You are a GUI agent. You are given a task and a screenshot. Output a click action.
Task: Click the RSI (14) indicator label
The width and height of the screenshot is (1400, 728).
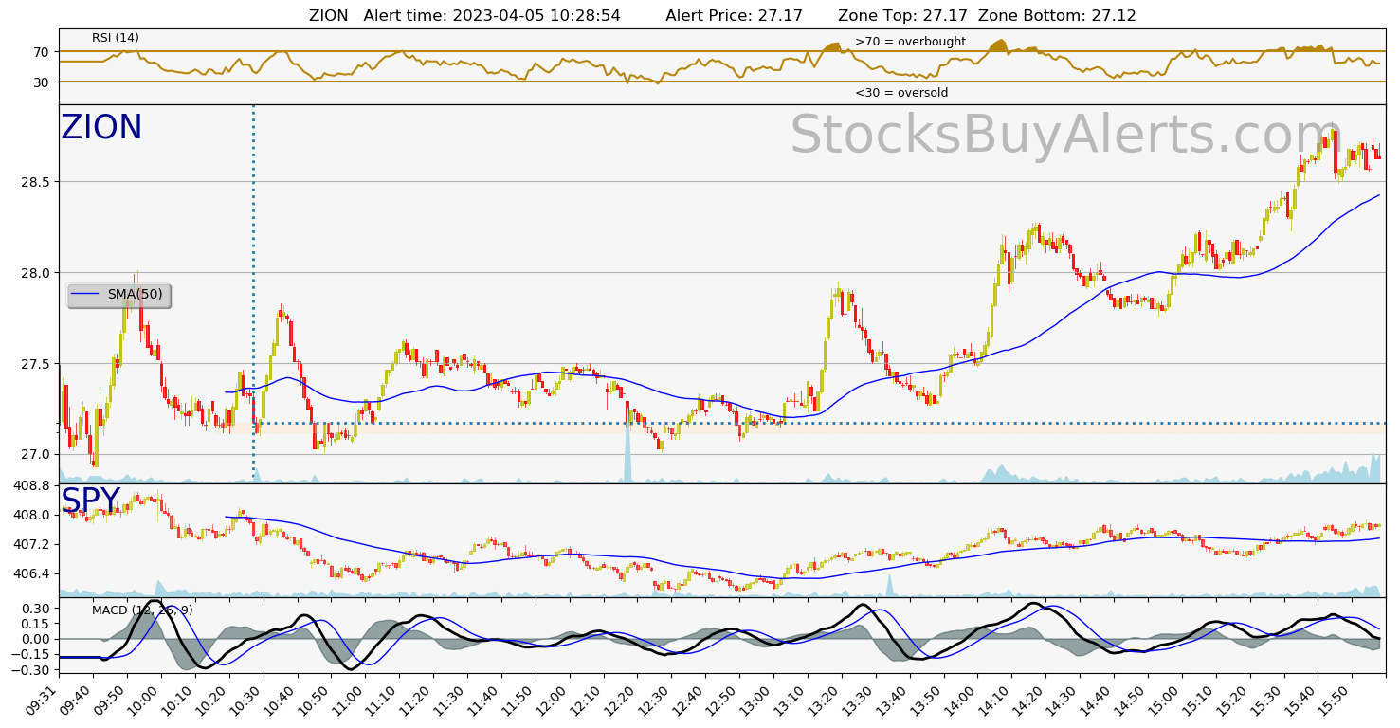point(116,38)
